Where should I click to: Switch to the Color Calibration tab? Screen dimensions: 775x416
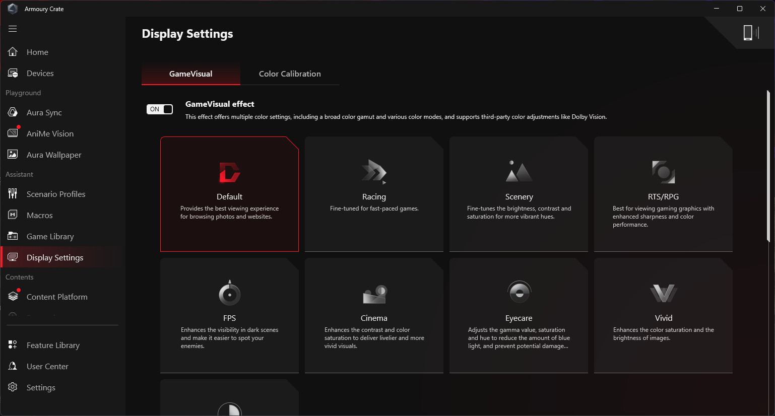[290, 74]
